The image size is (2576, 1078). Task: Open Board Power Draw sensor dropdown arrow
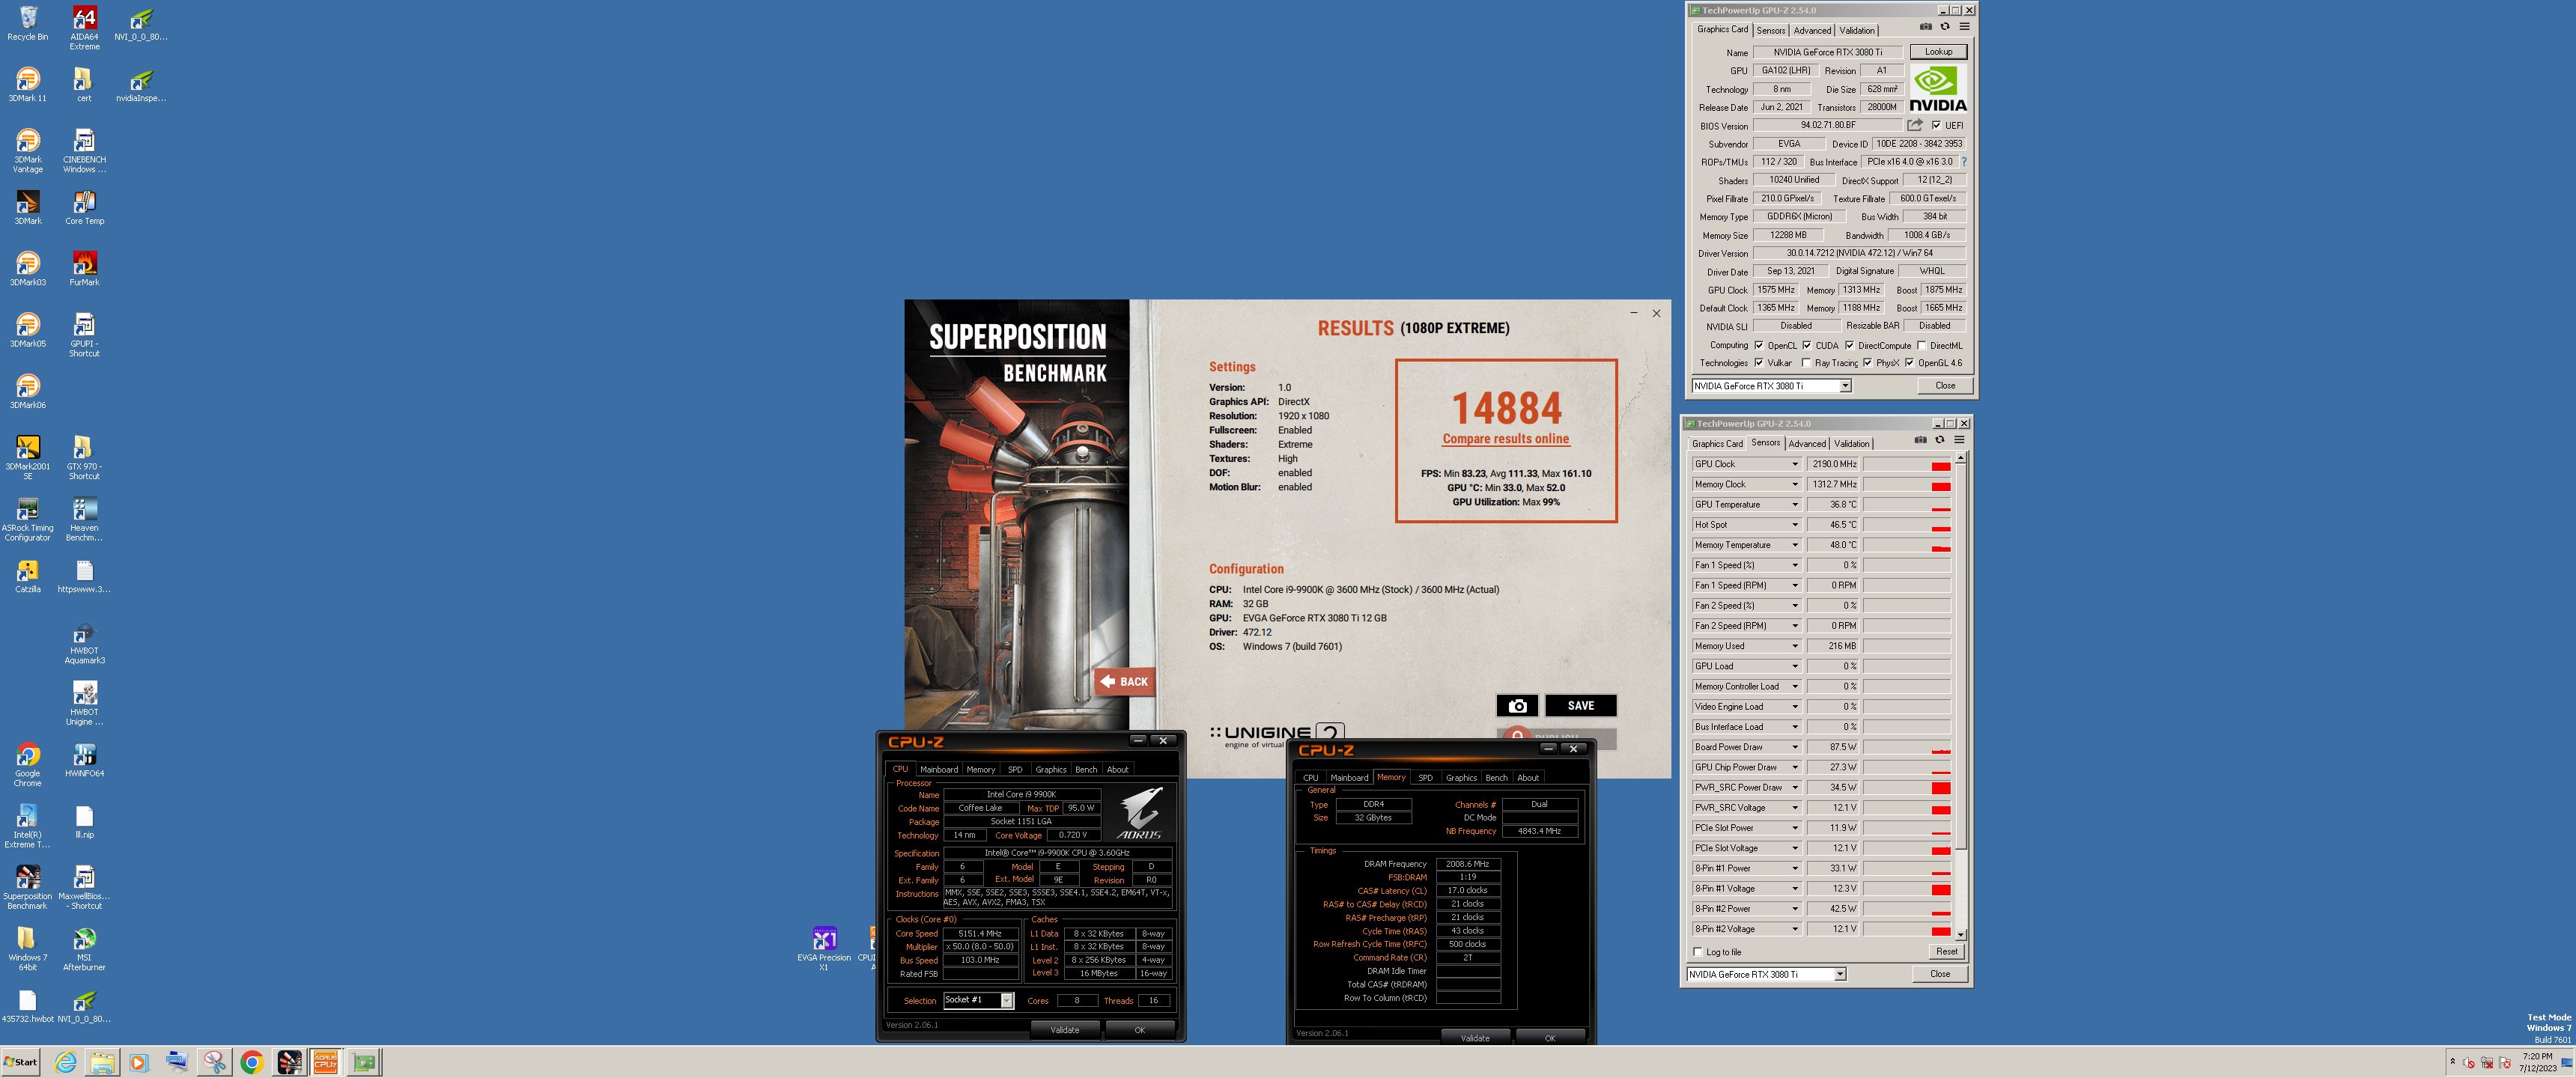[1795, 747]
